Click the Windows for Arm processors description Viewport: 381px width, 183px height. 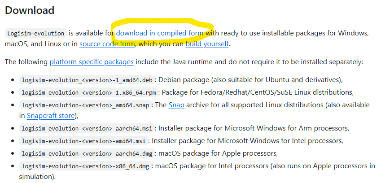click(x=254, y=128)
